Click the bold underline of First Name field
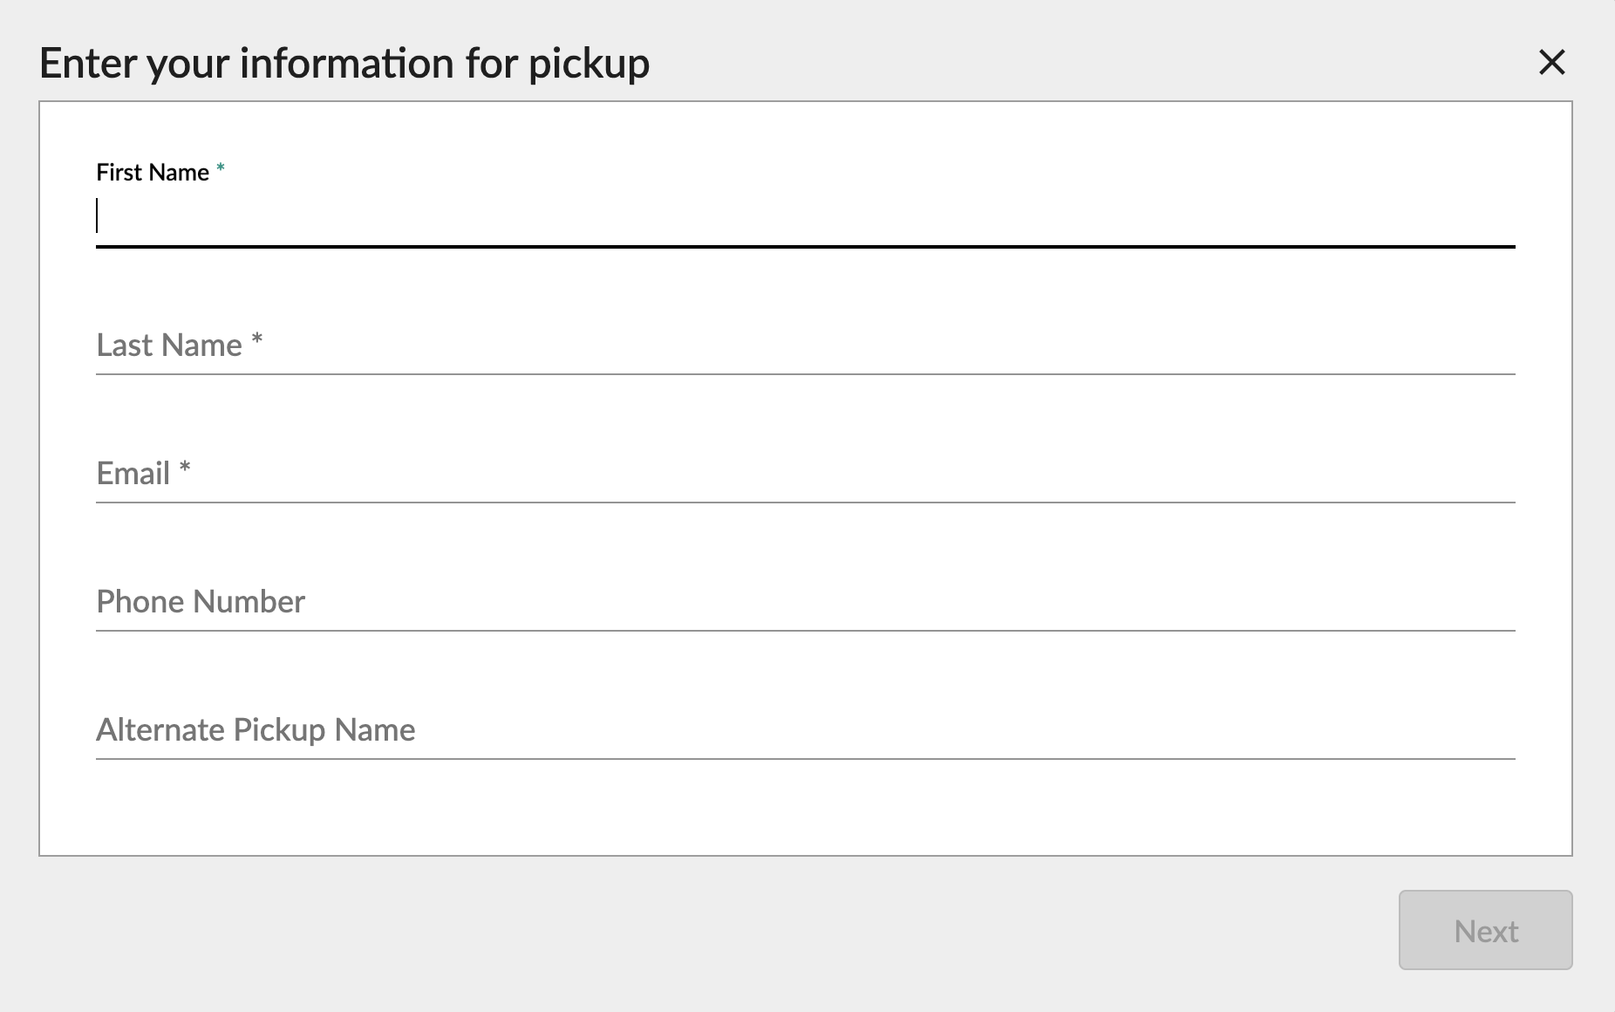Screen dimensions: 1615x1012 tap(804, 247)
